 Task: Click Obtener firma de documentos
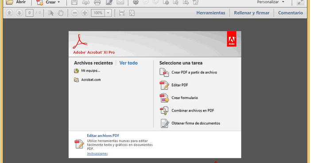(190, 123)
